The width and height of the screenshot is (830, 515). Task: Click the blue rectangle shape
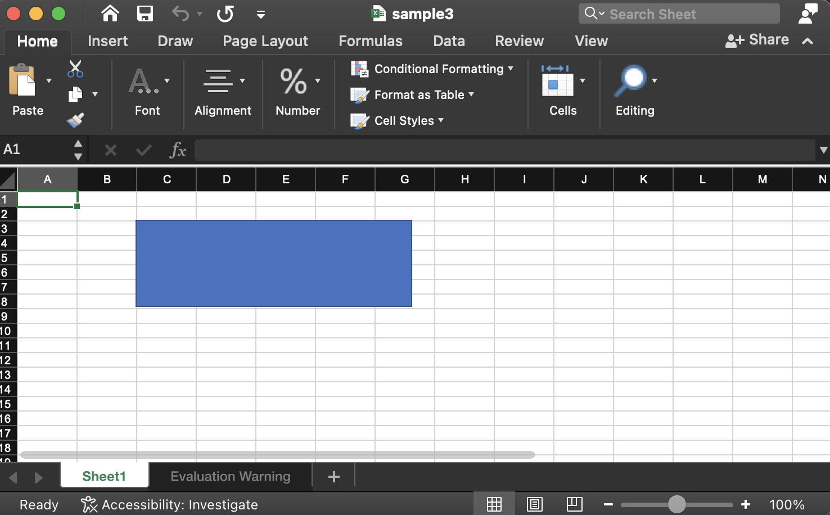click(274, 263)
